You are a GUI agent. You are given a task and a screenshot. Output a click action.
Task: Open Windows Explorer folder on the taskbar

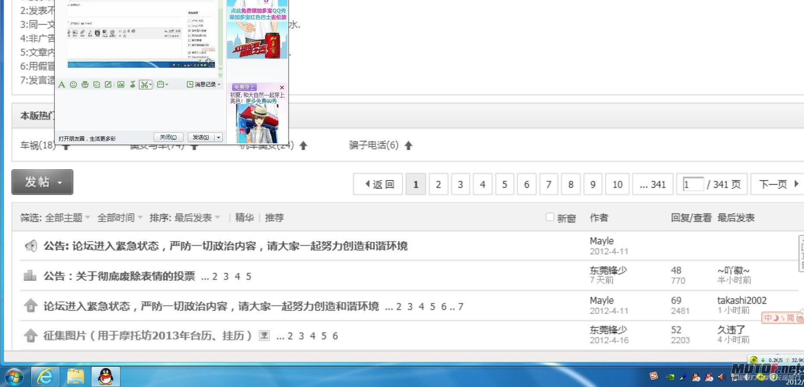tap(76, 377)
